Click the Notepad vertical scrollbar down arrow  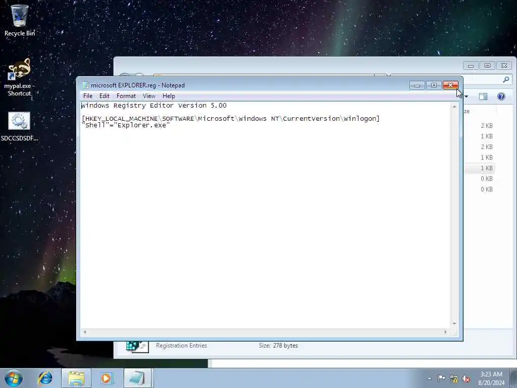(454, 324)
